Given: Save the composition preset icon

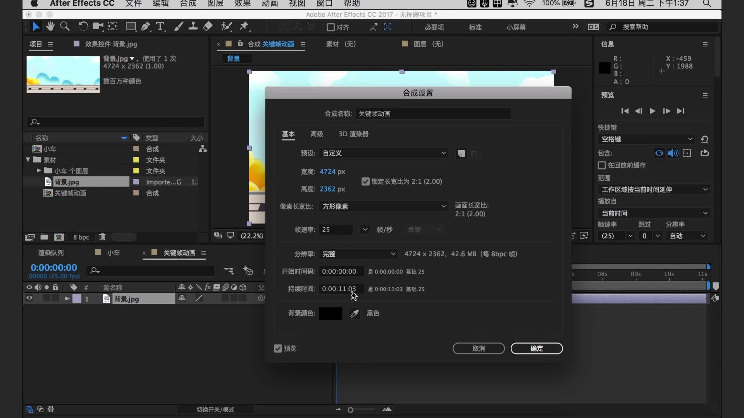Looking at the screenshot, I should click(461, 154).
